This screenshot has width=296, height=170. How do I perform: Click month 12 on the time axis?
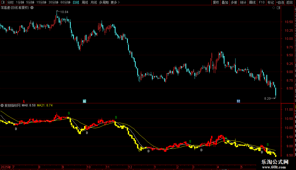130,167
